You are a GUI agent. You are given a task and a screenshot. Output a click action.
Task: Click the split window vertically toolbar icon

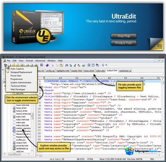[x=93, y=65]
